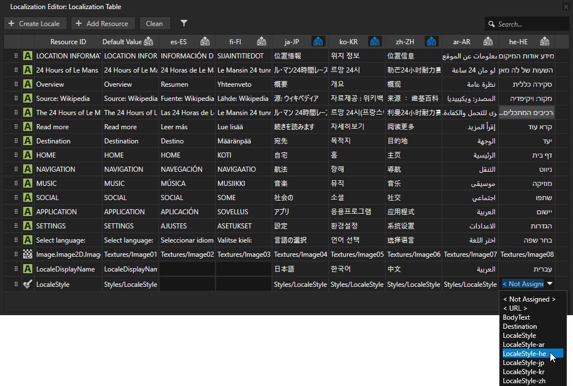Viewport: 573px width, 386px height.
Task: Click the green A icon on the MUSIC row
Action: pos(27,183)
